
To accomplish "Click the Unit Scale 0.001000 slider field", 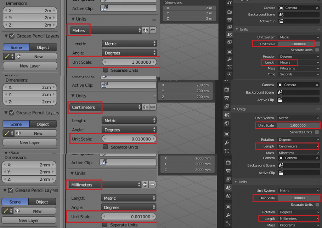I will 128,217.
